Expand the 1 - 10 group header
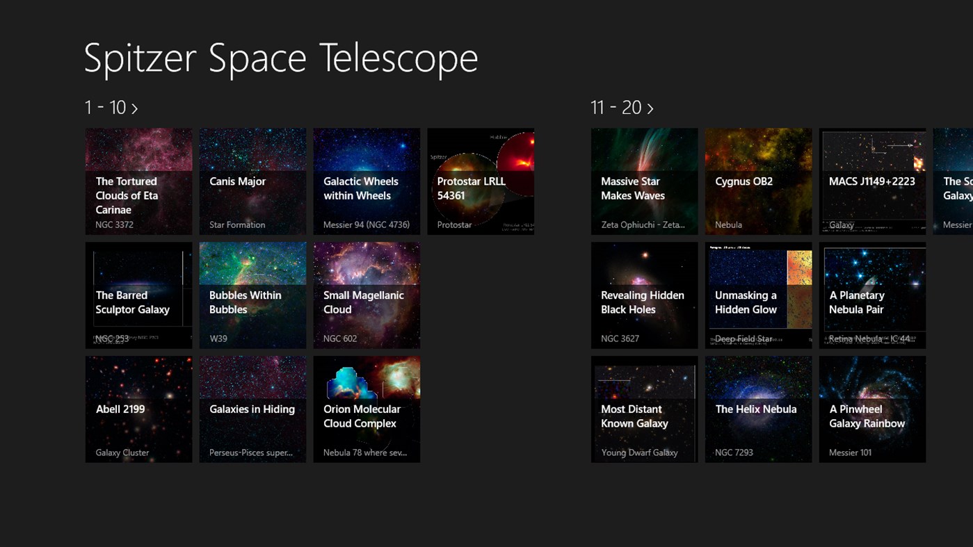Viewport: 973px width, 547px height. 111,107
